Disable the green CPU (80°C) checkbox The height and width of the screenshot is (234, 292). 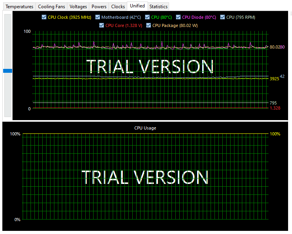click(147, 17)
